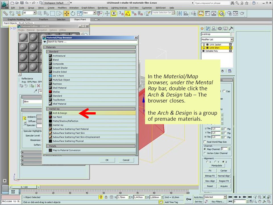Click Select and Link icon
The image size is (273, 205).
(5, 13)
